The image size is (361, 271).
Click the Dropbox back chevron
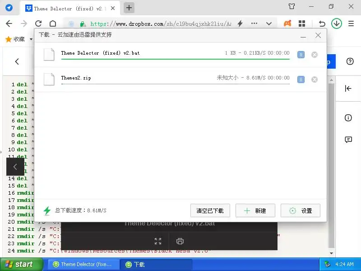pos(17,61)
